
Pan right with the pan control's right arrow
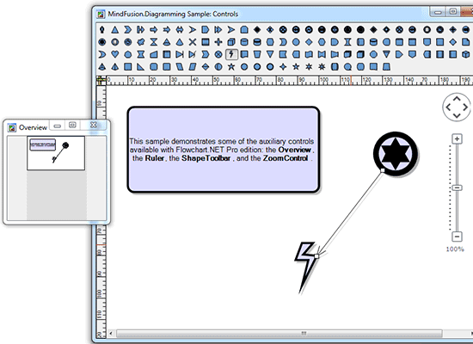465,107
